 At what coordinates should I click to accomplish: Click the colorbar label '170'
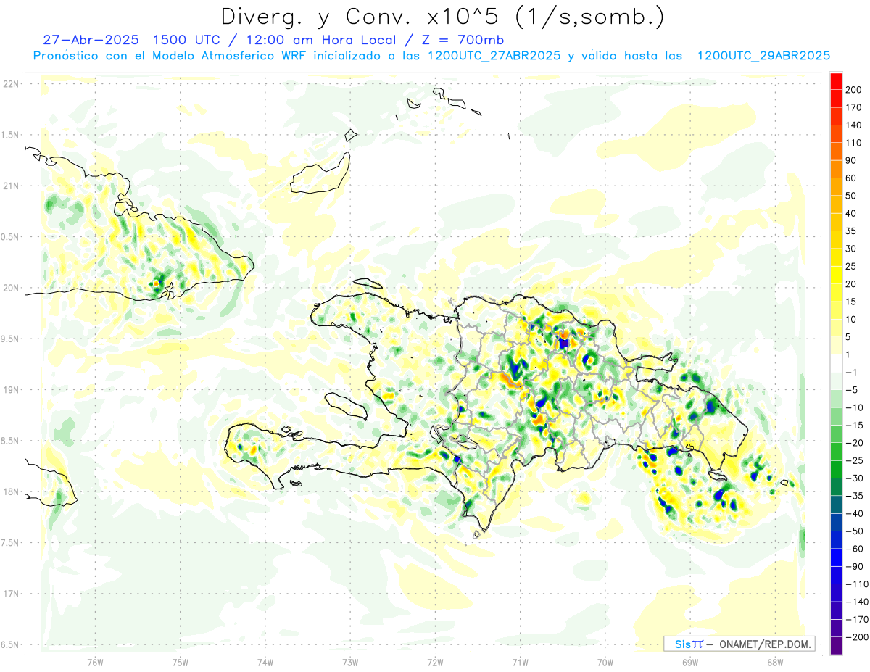853,107
